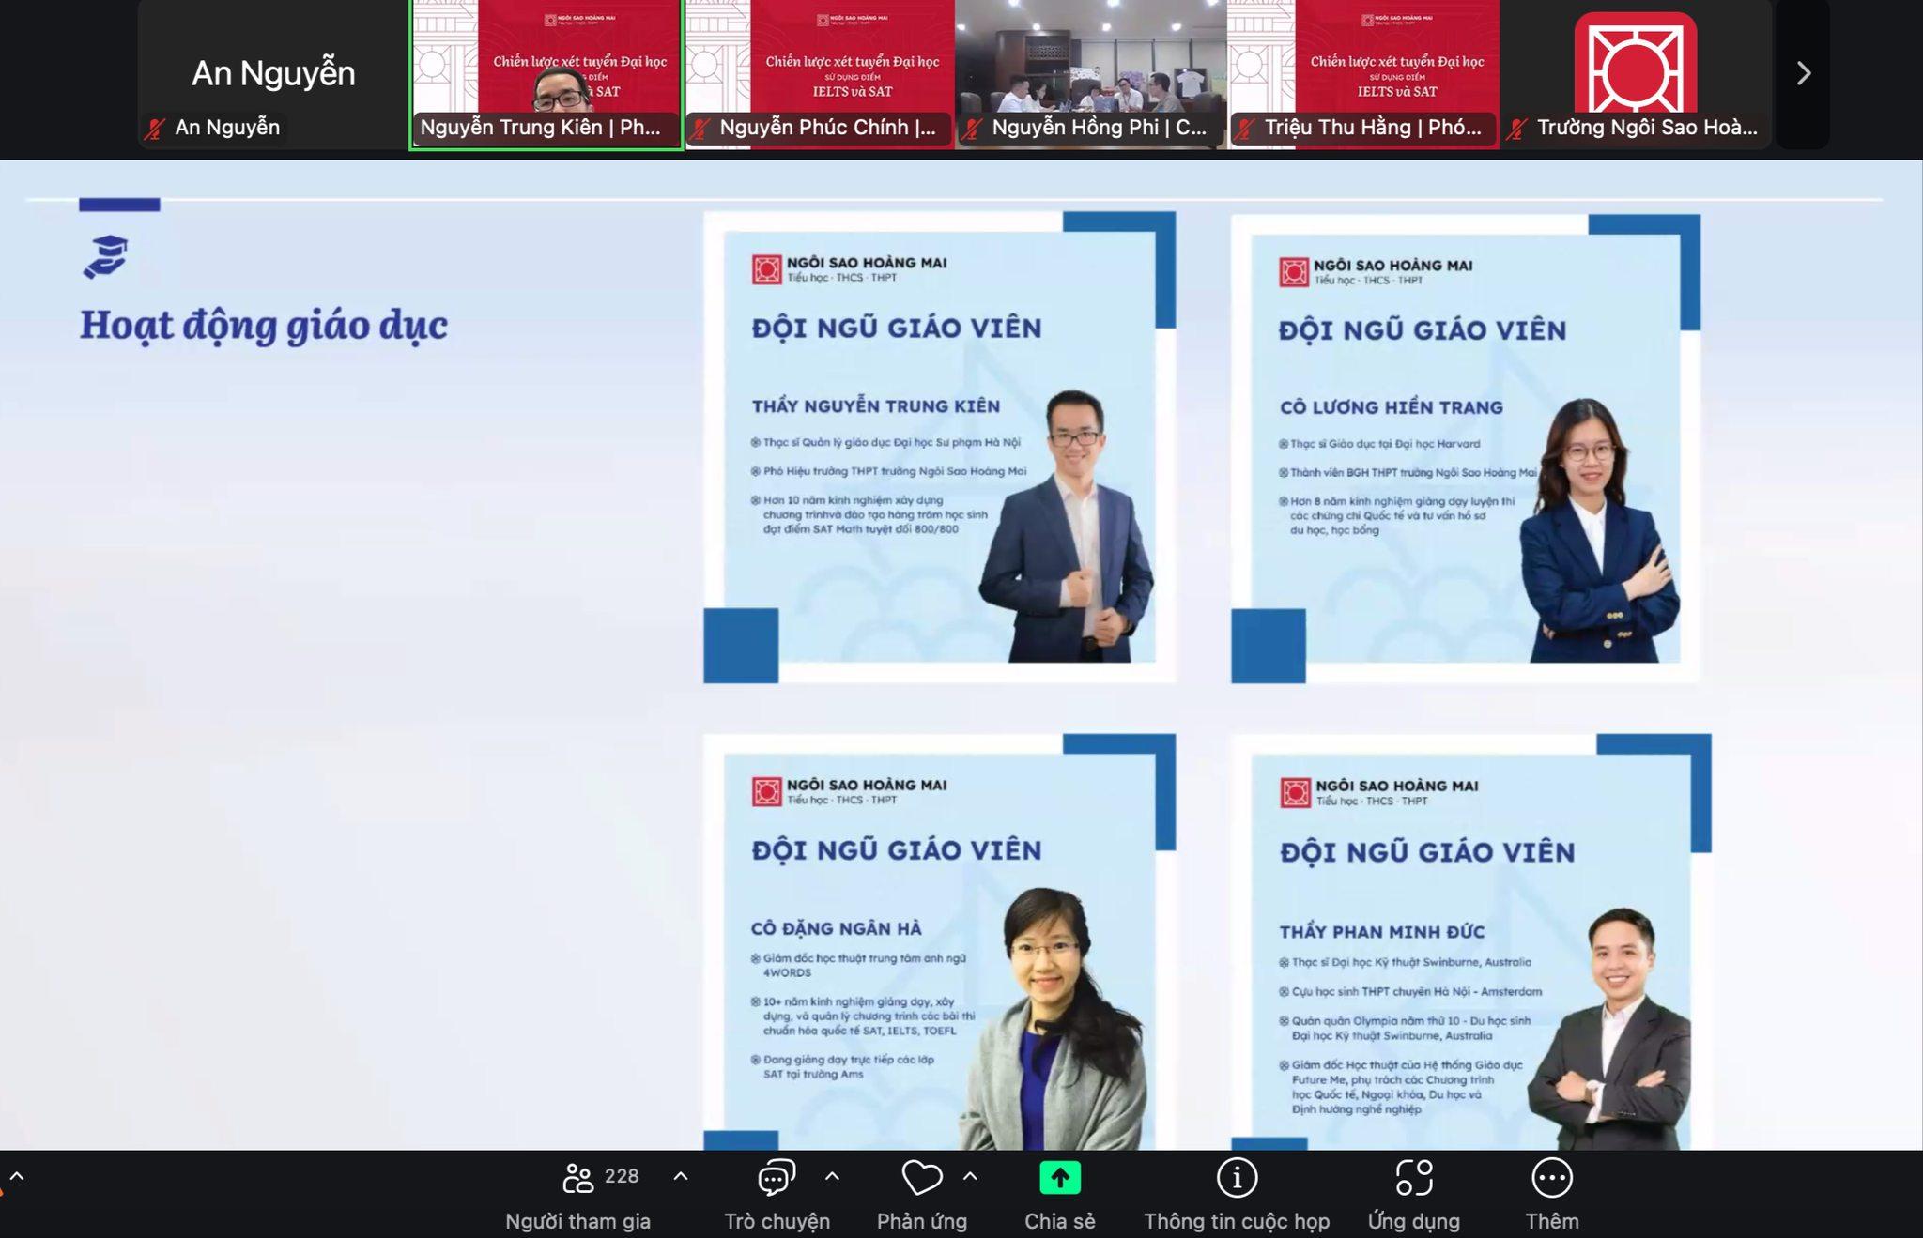The height and width of the screenshot is (1238, 1923).
Task: Click text Cựu học sinh THPT chuyên Hà Nội - Amsterdam
Action: pos(1416,991)
